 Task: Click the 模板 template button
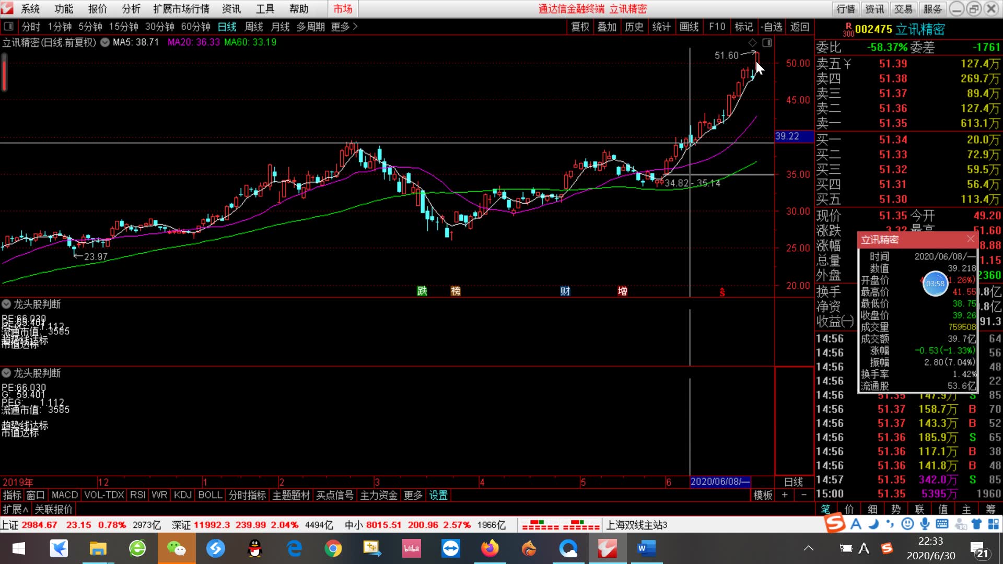(x=763, y=495)
